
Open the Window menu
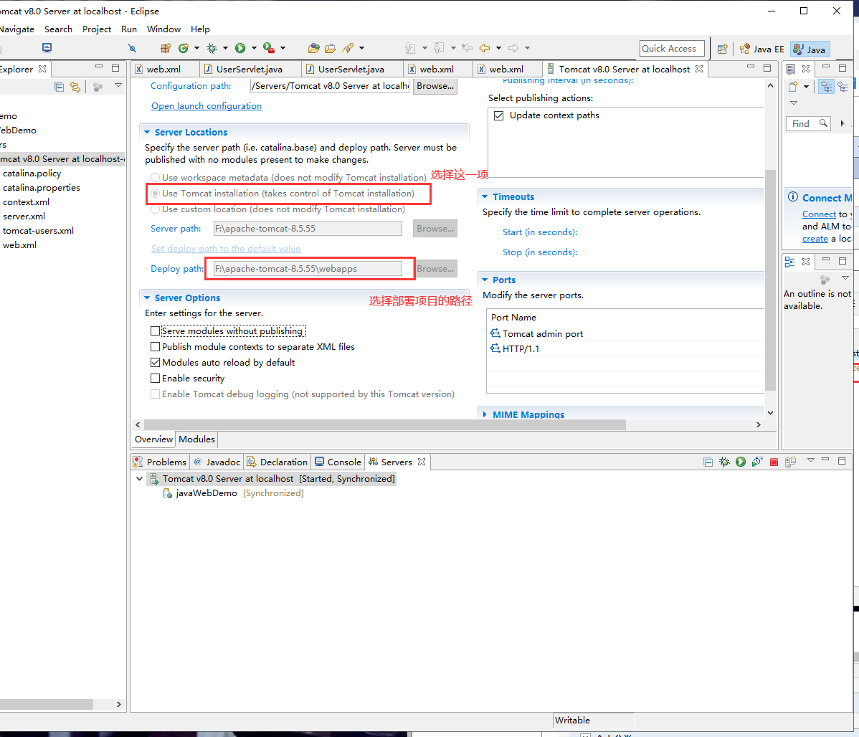pos(163,29)
